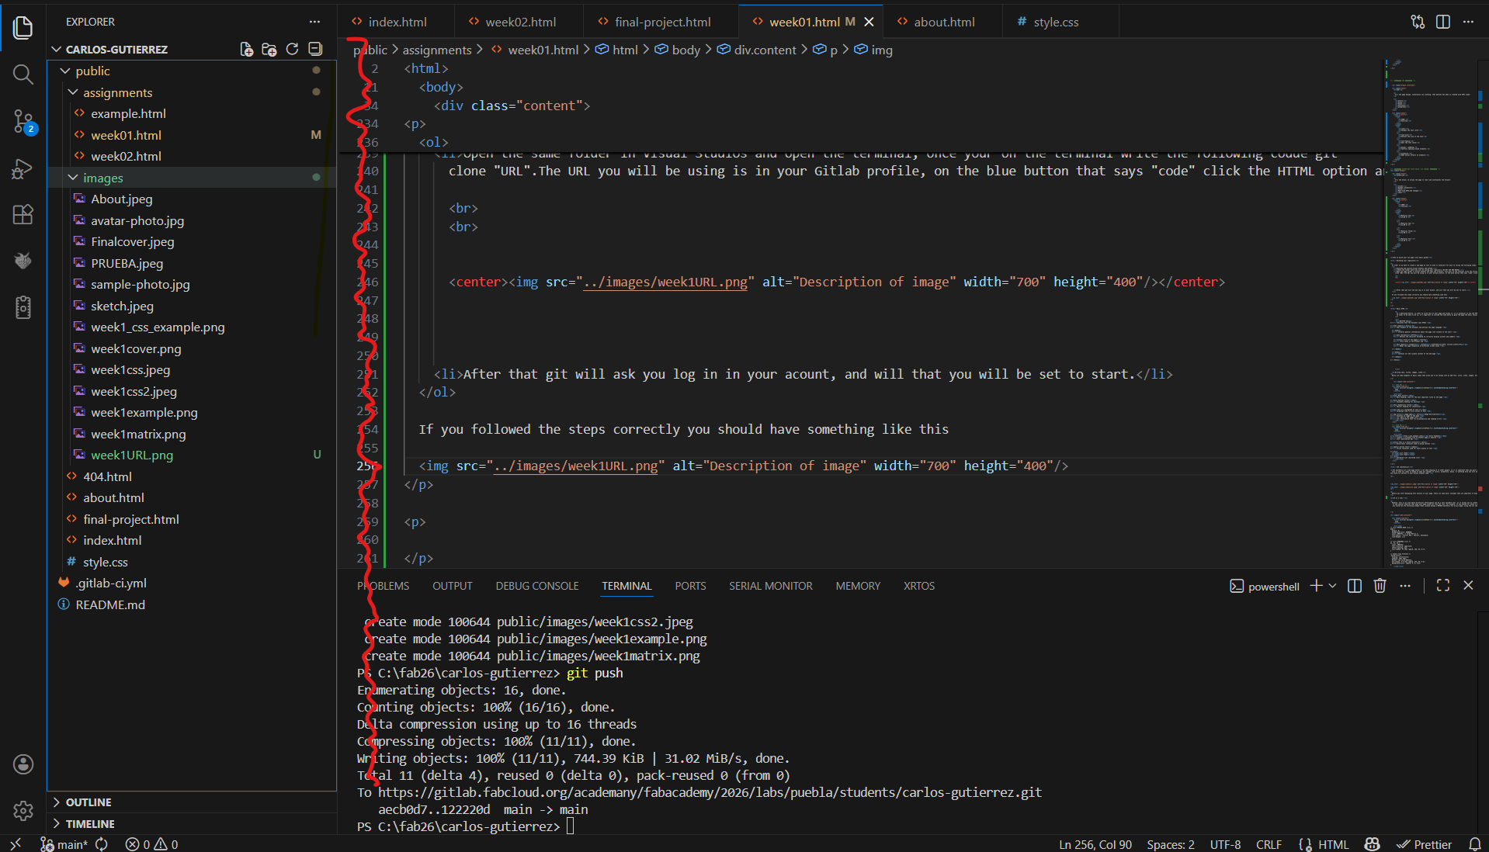This screenshot has height=852, width=1489.
Task: Open the Extensions view
Action: tap(23, 215)
